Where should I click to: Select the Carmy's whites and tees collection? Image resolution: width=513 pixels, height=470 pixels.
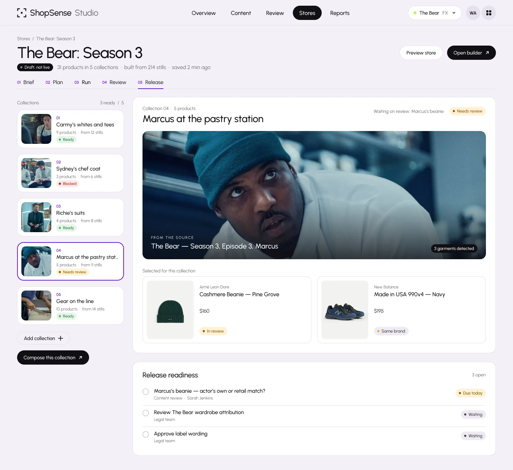tap(71, 129)
